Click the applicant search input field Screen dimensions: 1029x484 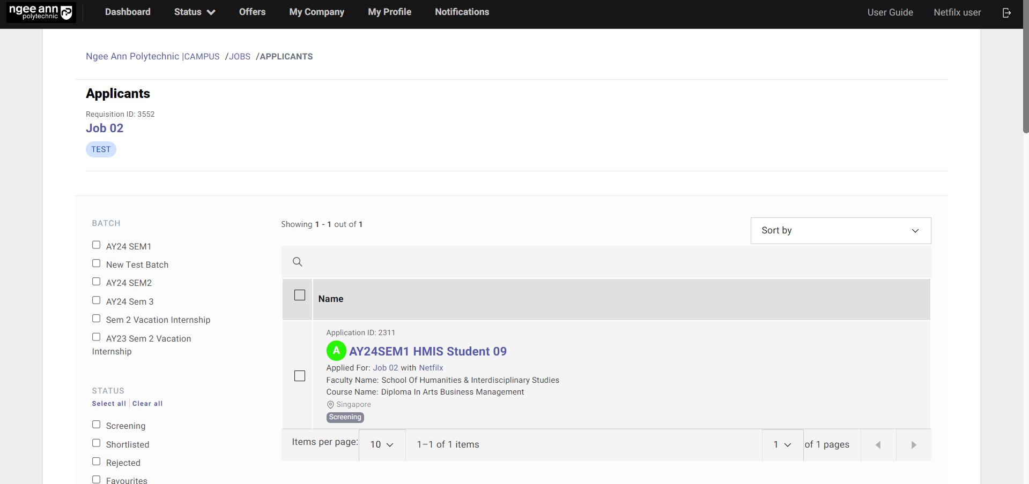(611, 262)
